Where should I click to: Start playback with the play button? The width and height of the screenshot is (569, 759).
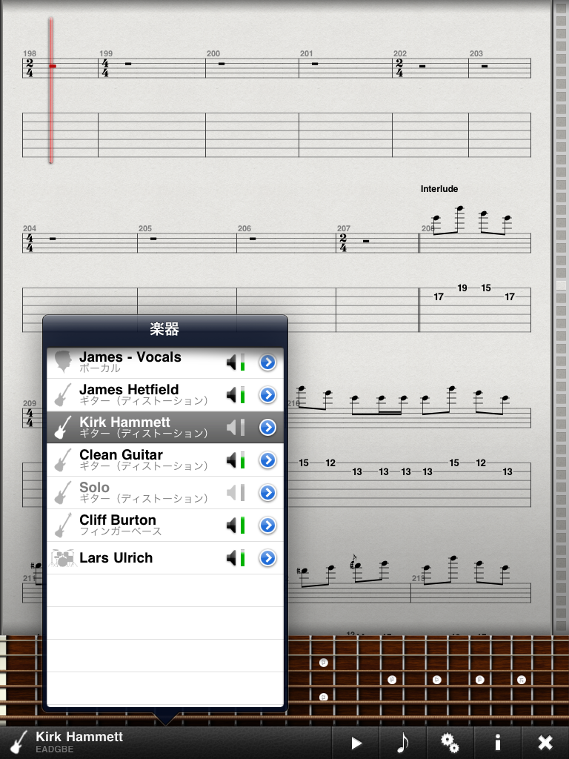click(x=356, y=743)
